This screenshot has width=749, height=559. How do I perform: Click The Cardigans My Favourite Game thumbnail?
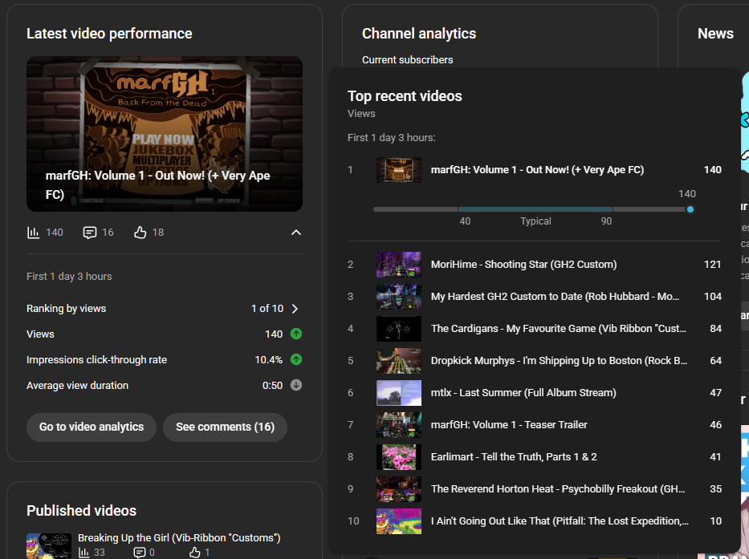click(399, 329)
